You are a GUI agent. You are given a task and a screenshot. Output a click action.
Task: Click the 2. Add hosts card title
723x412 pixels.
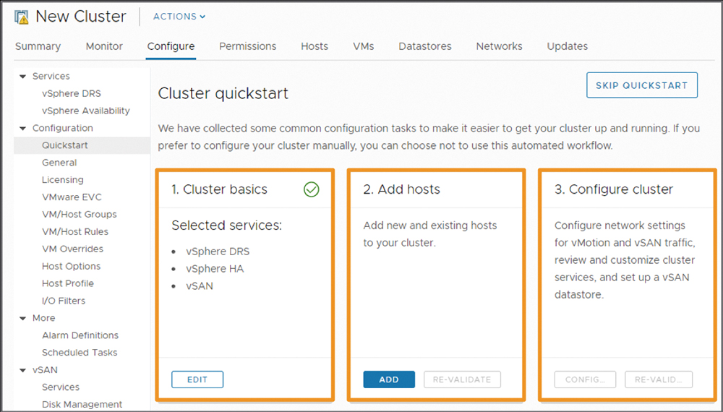click(401, 189)
